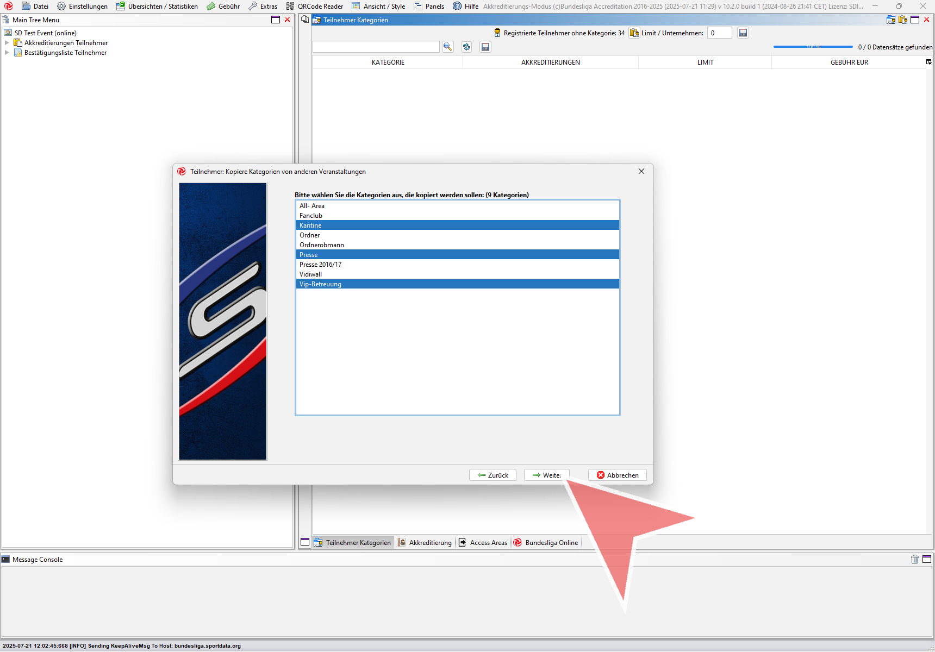Sort by GEBÜHR EUR column header
Viewport: 935px width, 652px height.
coord(849,62)
